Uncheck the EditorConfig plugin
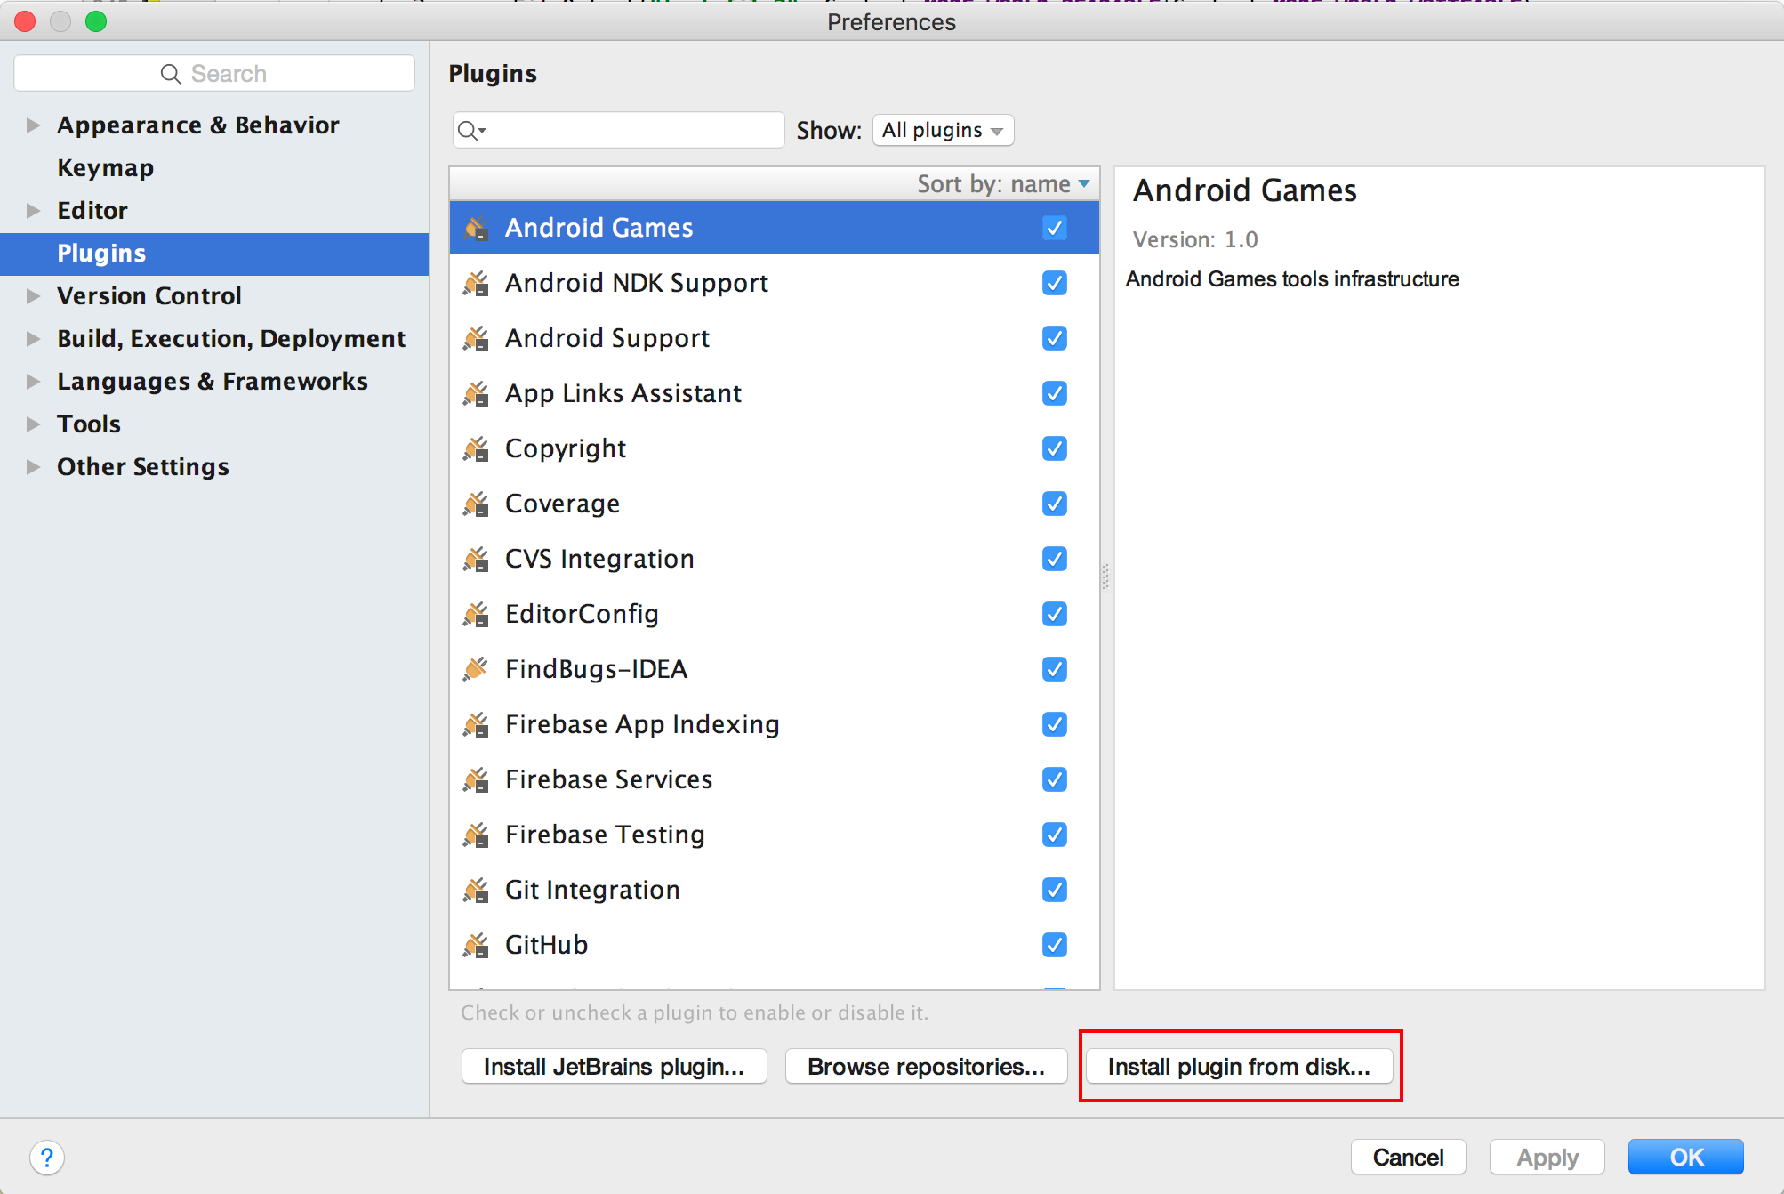 1055,614
